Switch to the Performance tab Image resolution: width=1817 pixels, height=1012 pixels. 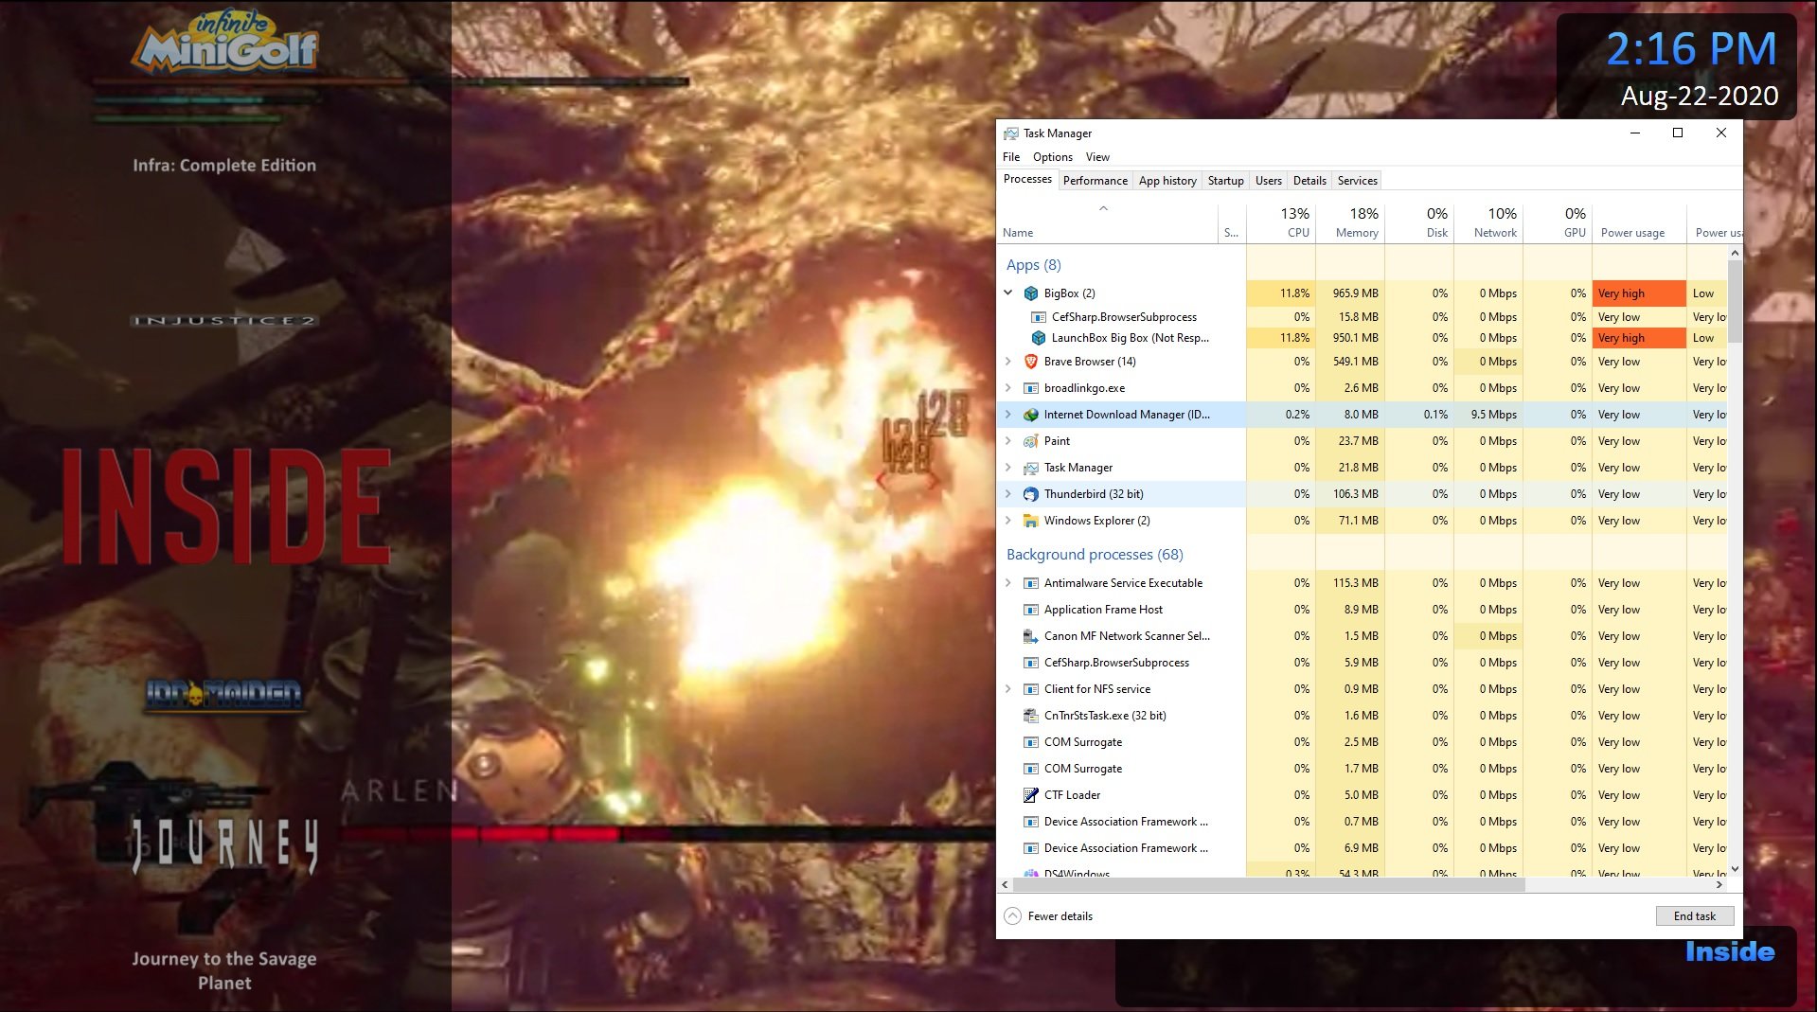coord(1096,181)
